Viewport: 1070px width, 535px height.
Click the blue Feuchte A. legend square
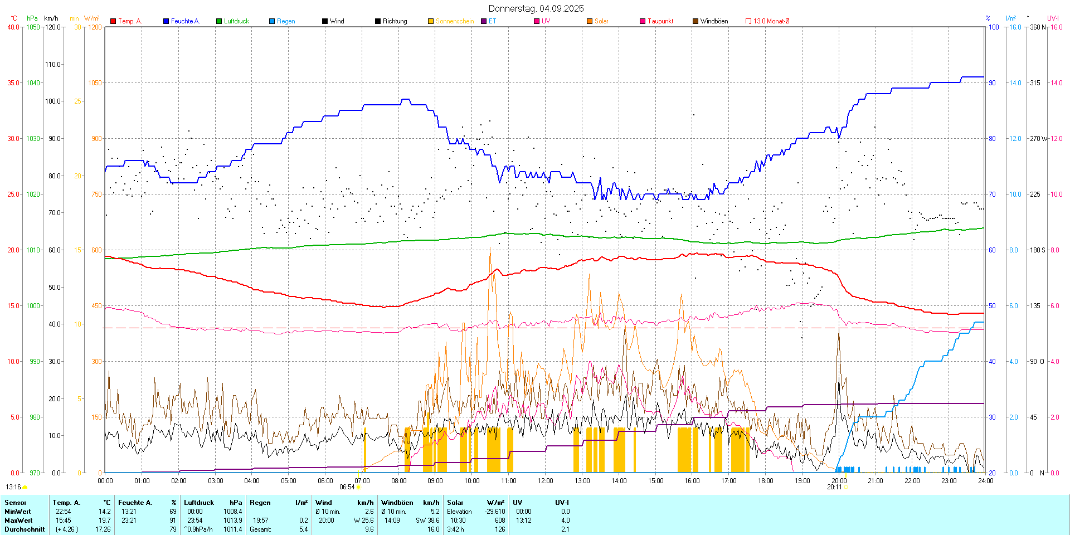pos(166,21)
